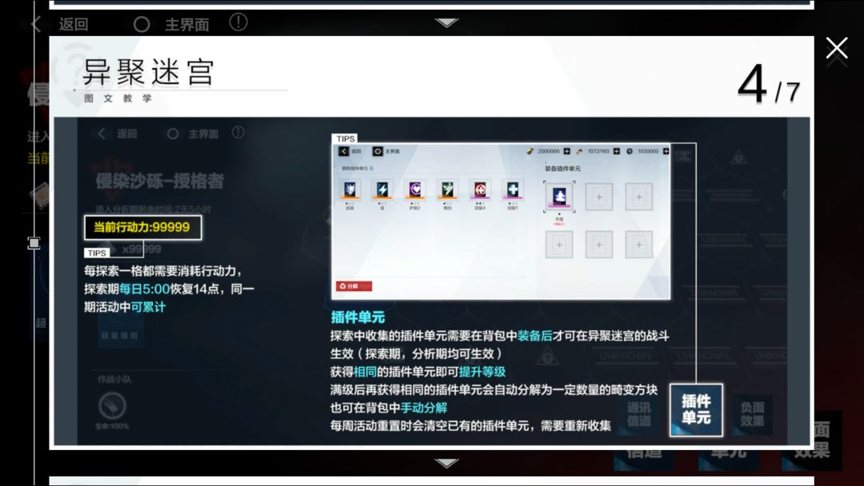Select the purple heart shield plugin unit
This screenshot has height=486, width=864.
(415, 189)
